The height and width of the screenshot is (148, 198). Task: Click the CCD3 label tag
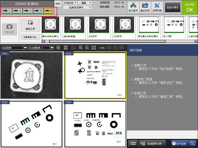click(5, 102)
